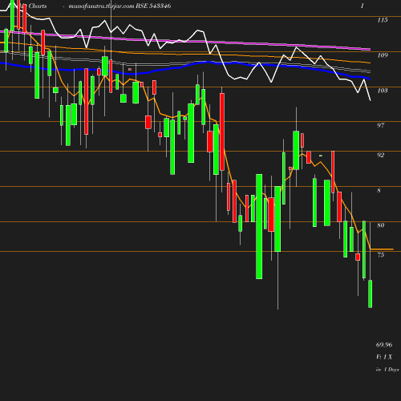Click the "V: 1 X" volume label

click(384, 357)
